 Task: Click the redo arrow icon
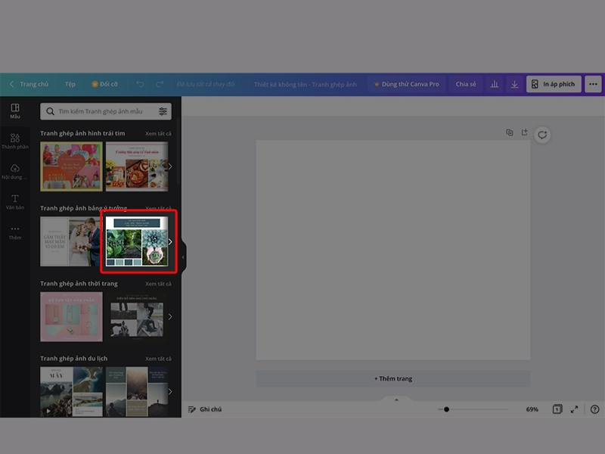160,84
